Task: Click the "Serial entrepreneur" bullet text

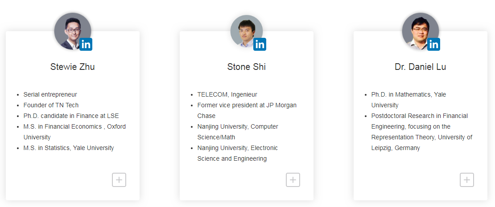Action: tap(50, 94)
